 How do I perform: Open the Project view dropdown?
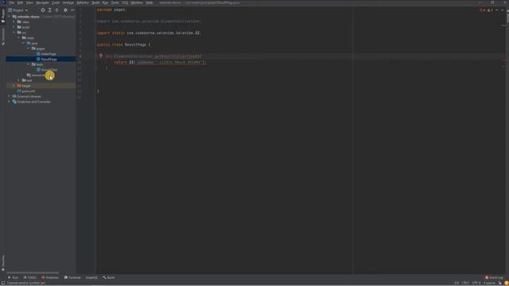click(18, 10)
